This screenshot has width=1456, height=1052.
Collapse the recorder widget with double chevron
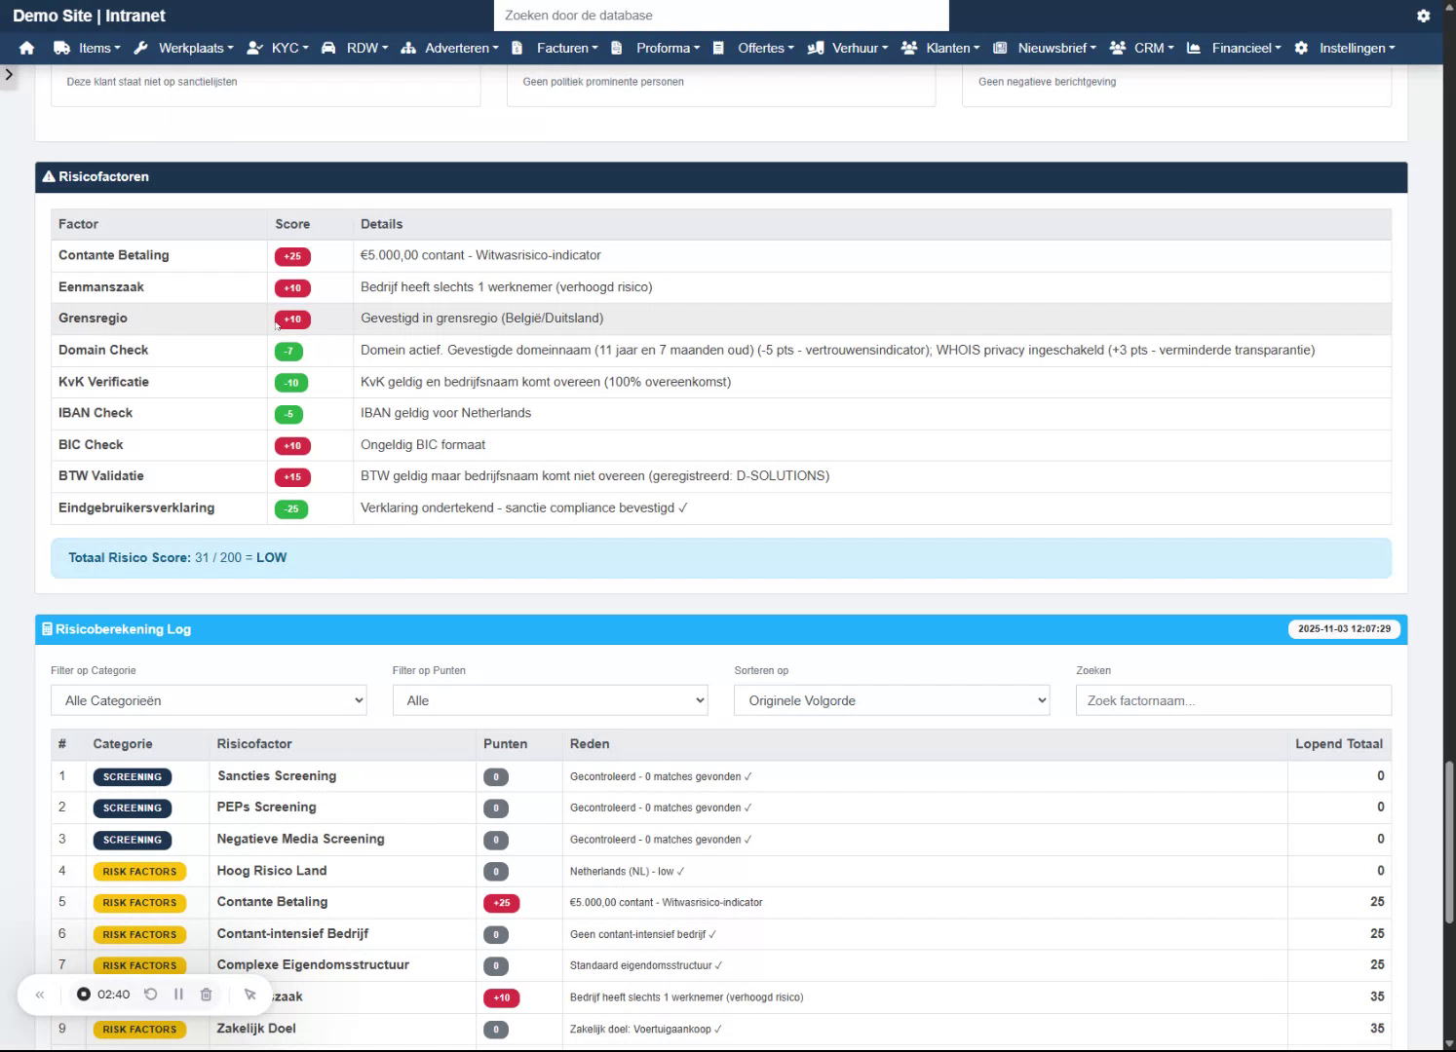click(40, 995)
